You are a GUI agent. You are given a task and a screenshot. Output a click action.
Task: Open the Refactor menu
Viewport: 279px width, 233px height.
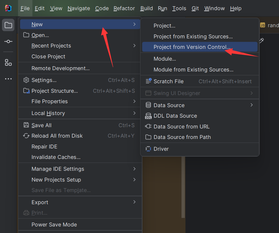[124, 8]
